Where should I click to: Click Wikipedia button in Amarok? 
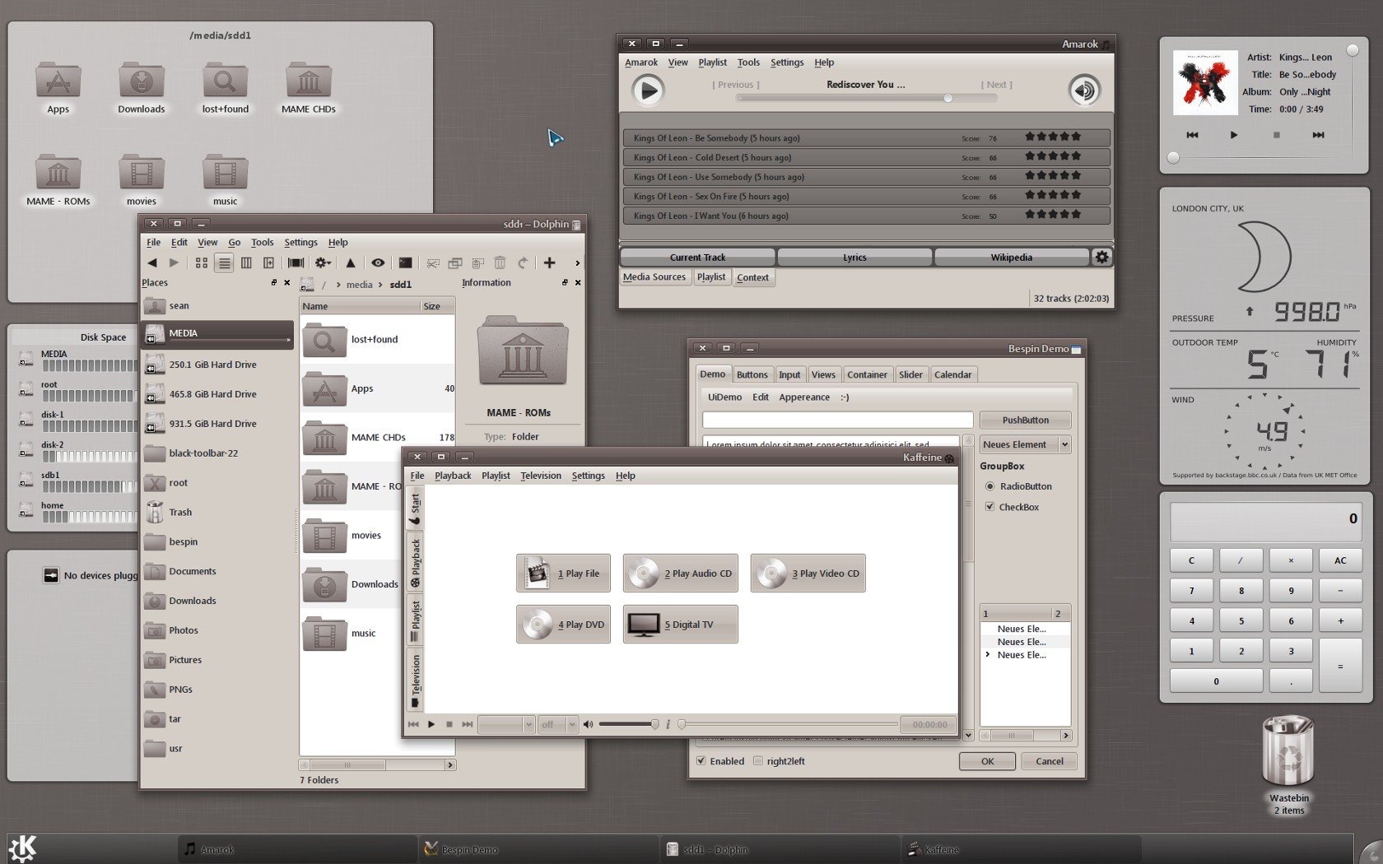[x=1011, y=258]
